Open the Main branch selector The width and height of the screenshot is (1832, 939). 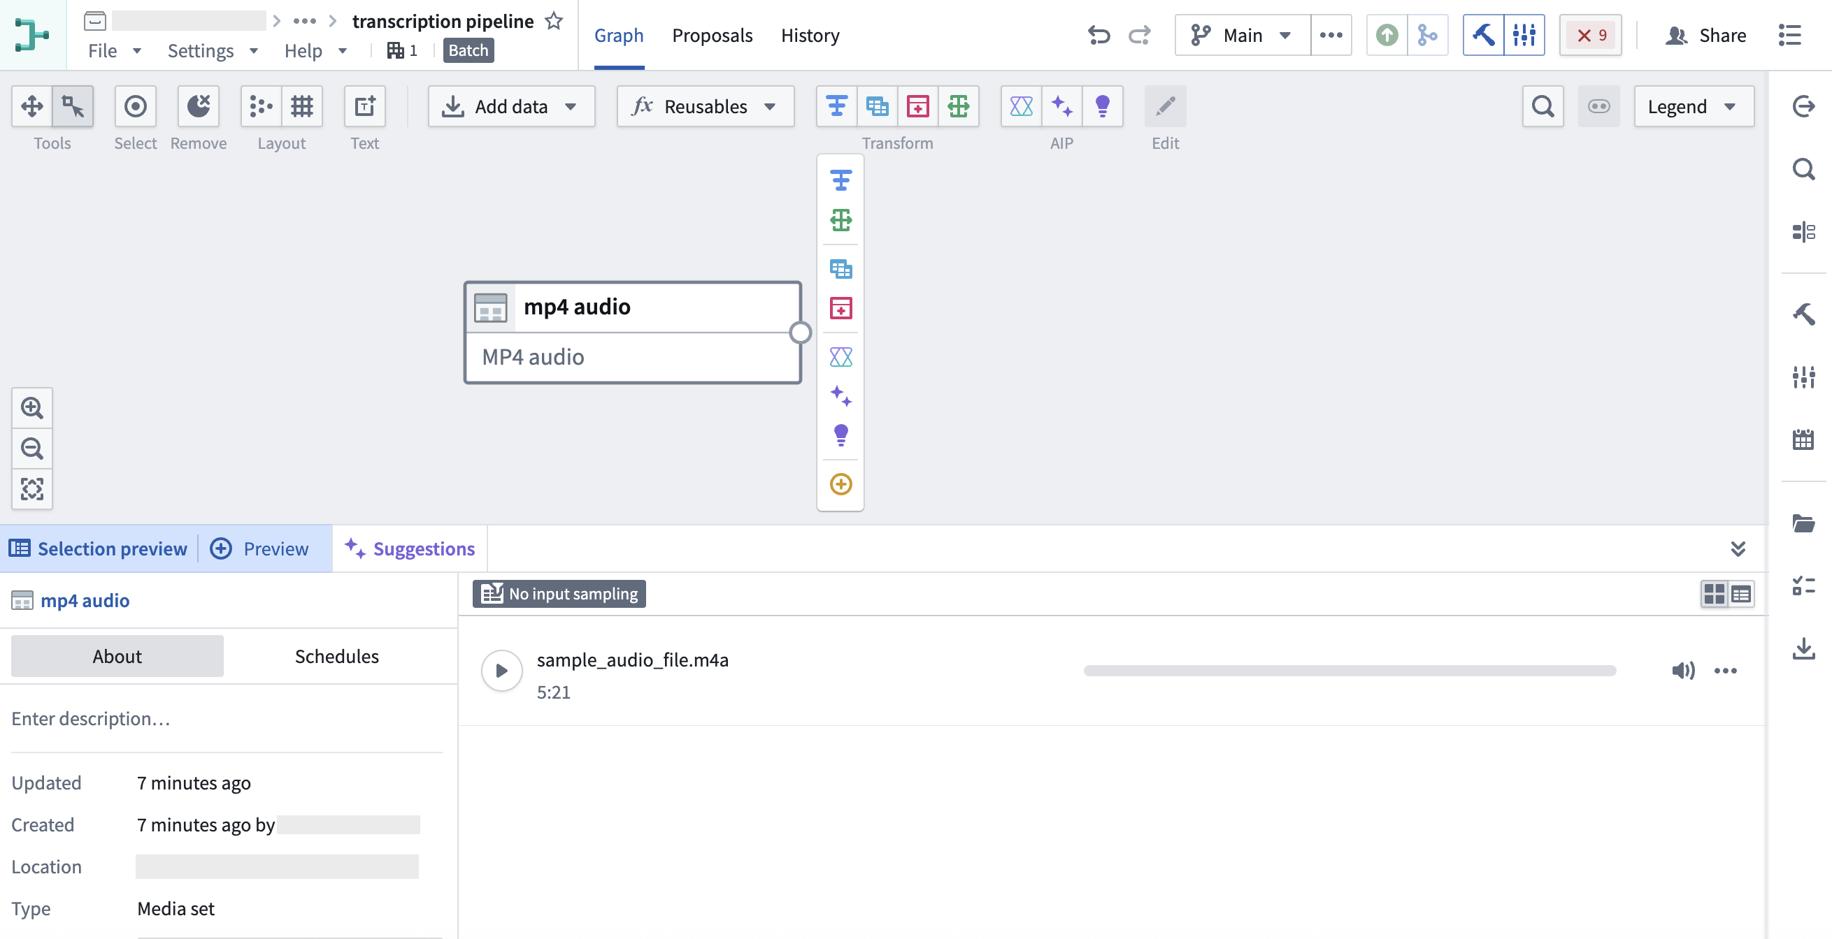click(x=1243, y=35)
